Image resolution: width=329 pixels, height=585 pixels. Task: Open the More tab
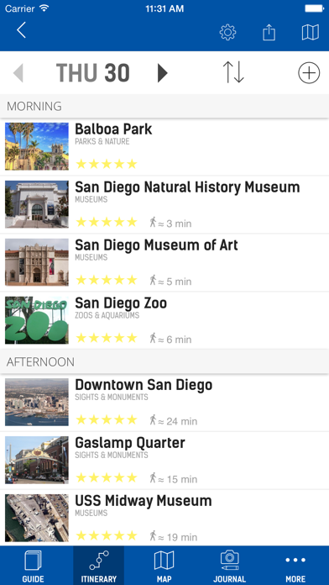point(295,566)
